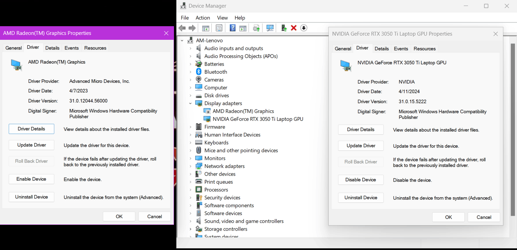Select AMD Radeon(TM) Graphics tree item
Image resolution: width=517 pixels, height=250 pixels.
(243, 111)
